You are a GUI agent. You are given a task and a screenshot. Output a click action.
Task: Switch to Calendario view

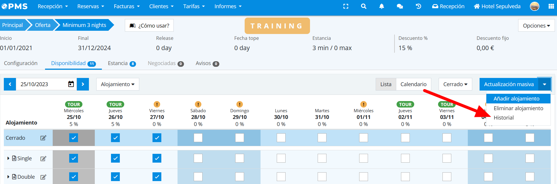tap(413, 84)
